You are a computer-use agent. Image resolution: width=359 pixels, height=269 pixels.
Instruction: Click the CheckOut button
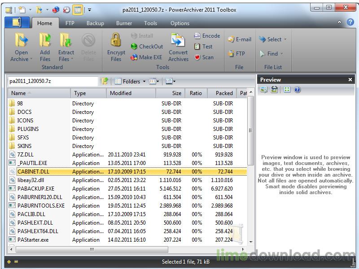[147, 47]
